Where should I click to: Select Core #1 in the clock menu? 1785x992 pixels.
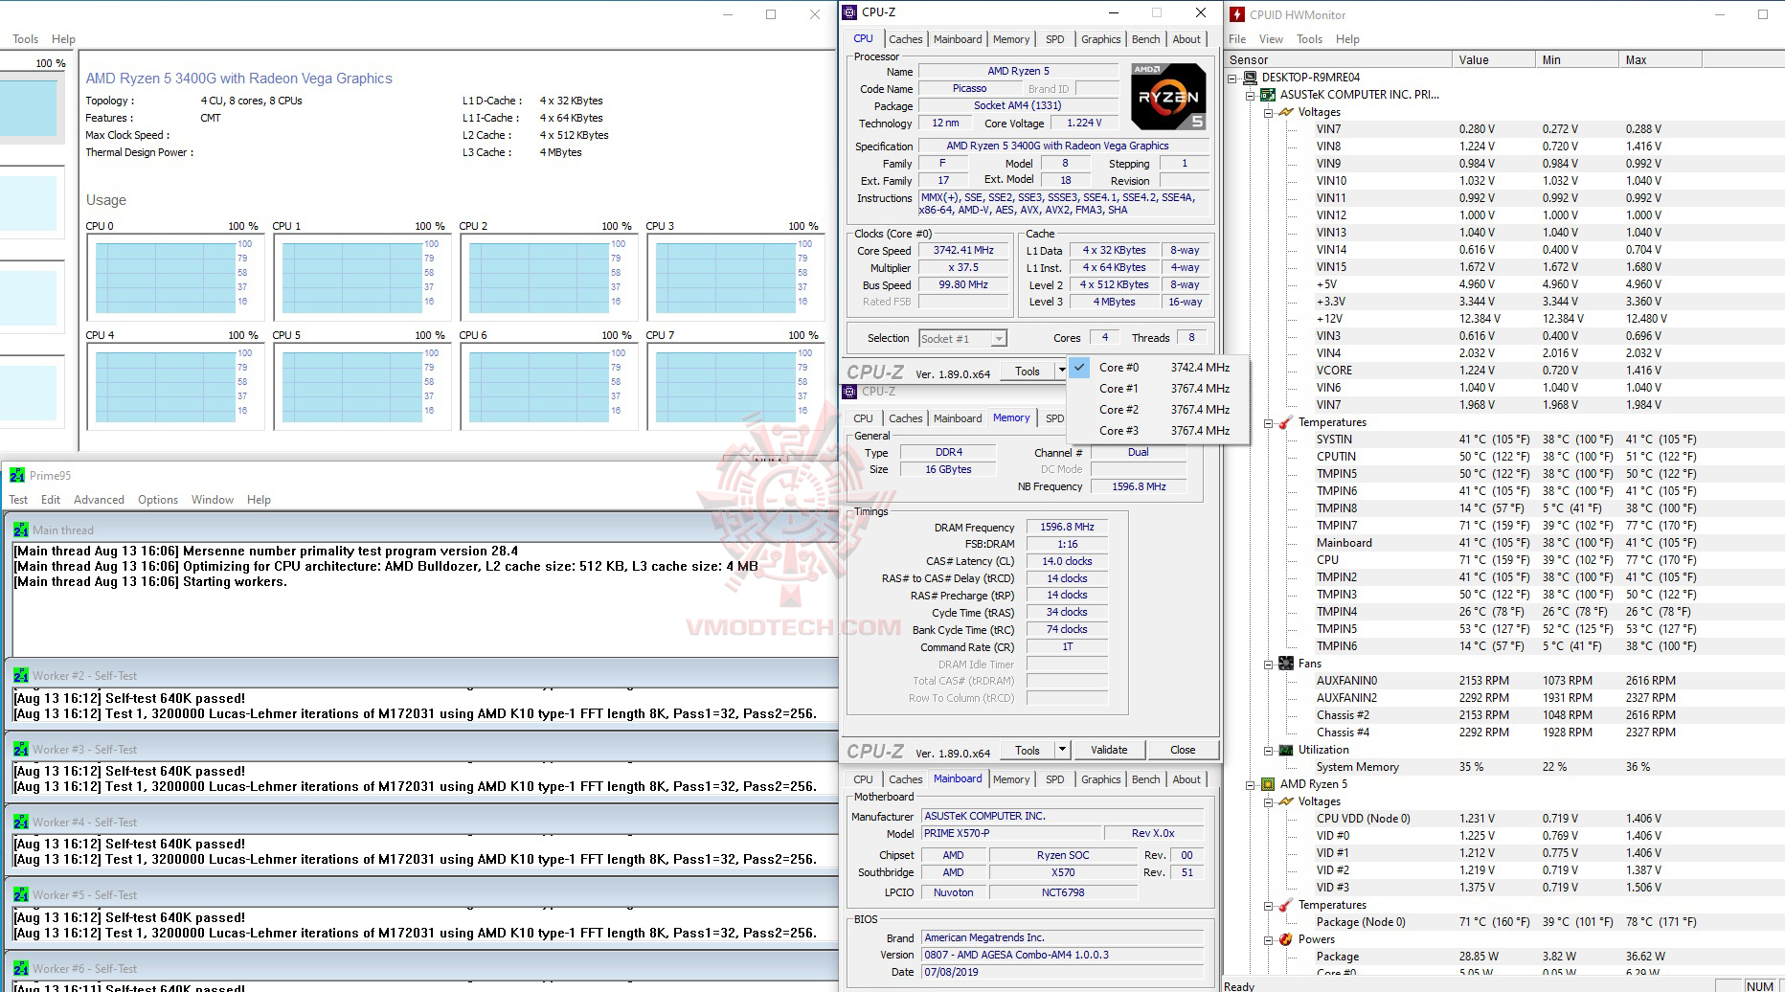1158,389
